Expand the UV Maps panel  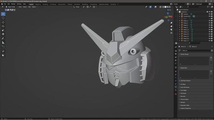[x=183, y=84]
